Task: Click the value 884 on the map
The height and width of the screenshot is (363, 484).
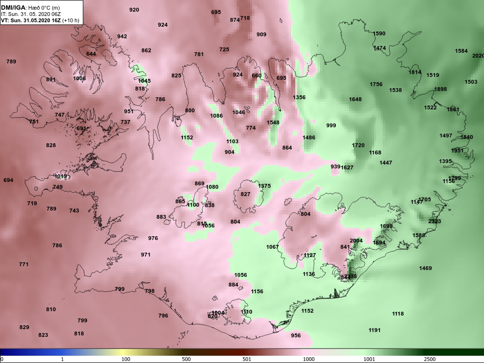Action: click(233, 285)
